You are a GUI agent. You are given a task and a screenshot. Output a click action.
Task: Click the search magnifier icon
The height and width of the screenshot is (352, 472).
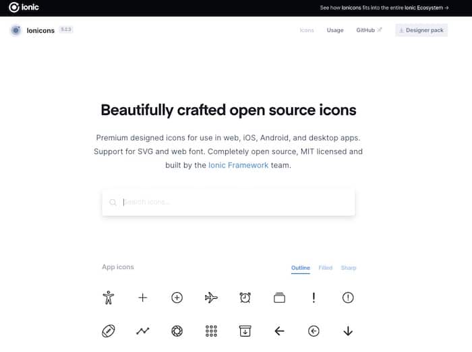click(113, 202)
